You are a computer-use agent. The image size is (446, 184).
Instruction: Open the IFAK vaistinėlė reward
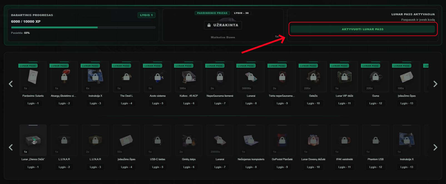(x=345, y=140)
